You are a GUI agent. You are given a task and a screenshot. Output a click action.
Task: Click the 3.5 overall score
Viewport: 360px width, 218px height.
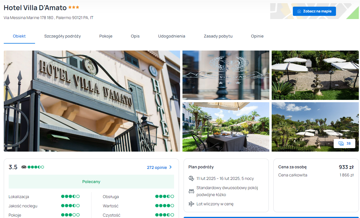coord(13,167)
